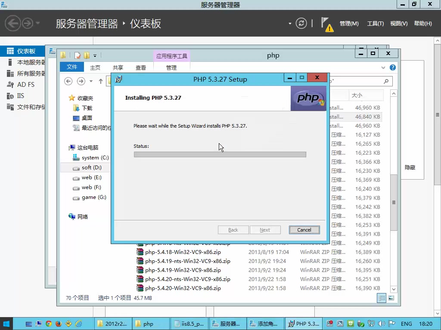Select 仪表板 in Server Manager sidebar
Viewport: 441px width, 330px height.
22,51
